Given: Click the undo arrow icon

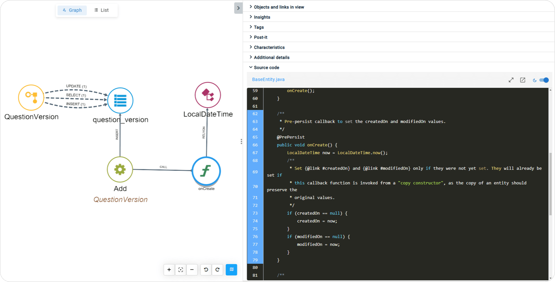Looking at the screenshot, I should point(206,270).
